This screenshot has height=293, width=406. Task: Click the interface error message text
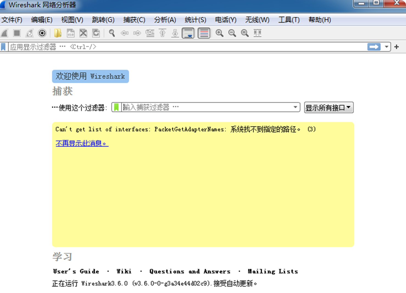185,129
